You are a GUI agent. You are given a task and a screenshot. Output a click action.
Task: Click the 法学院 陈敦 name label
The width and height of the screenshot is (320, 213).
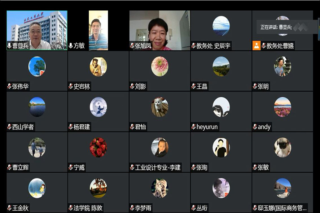88,208
